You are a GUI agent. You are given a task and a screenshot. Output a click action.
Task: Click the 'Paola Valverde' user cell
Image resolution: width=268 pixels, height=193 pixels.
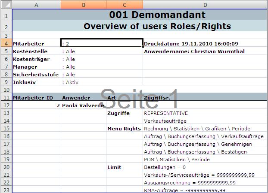pos(83,106)
